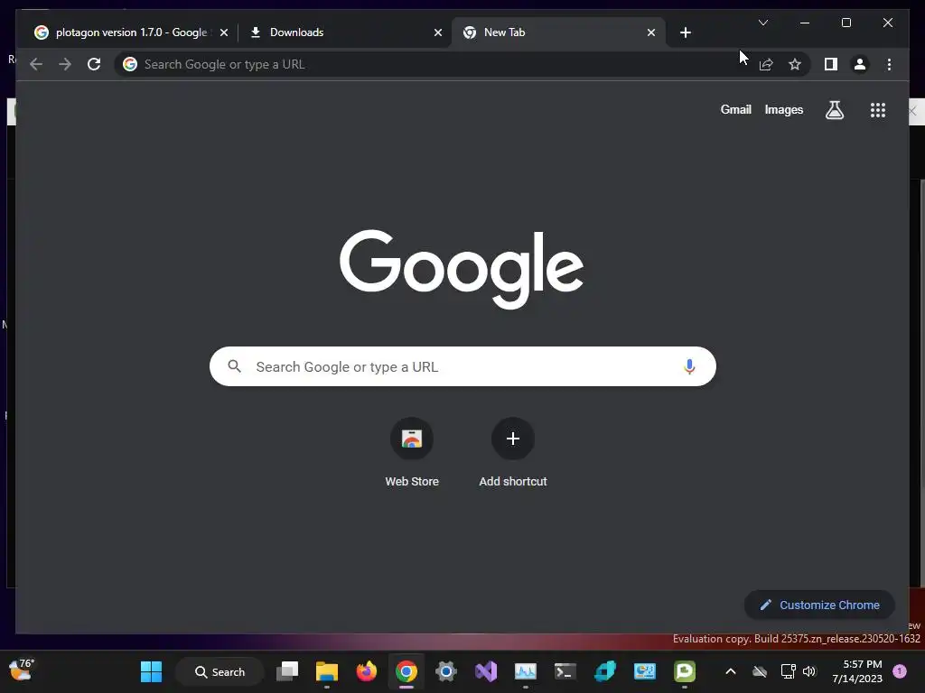Start voice search with the microphone
Viewport: 925px width, 693px height.
click(689, 366)
